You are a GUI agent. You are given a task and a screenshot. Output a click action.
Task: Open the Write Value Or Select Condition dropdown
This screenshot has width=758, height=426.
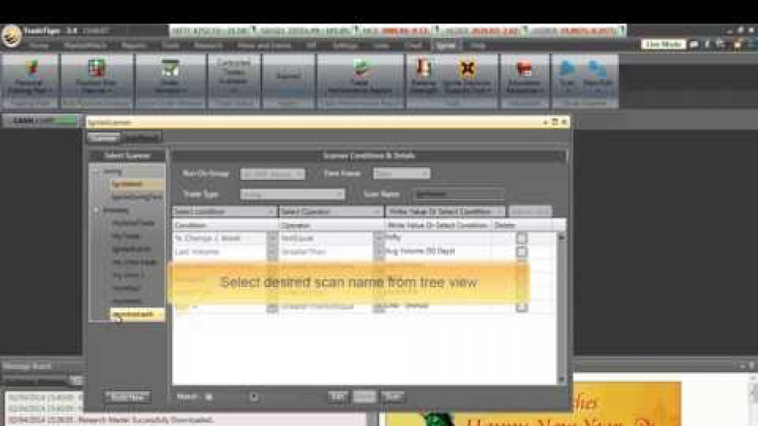[x=445, y=211]
